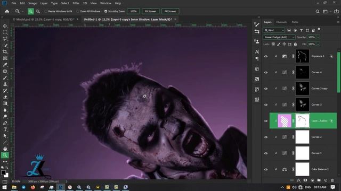The width and height of the screenshot is (341, 191).
Task: Click the Layers panel vertical scrollbar
Action: coord(339,73)
